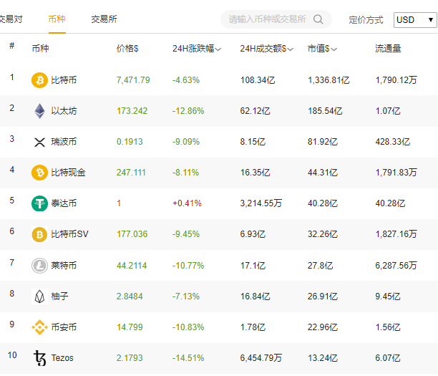Click the +0.41% change value
This screenshot has height=376, width=438.
click(x=187, y=203)
